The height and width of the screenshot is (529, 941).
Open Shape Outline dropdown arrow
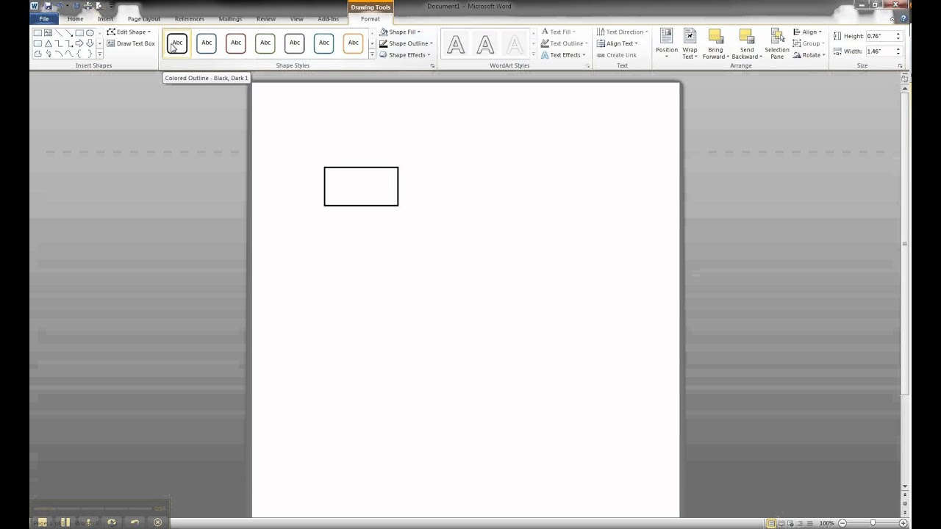click(431, 43)
